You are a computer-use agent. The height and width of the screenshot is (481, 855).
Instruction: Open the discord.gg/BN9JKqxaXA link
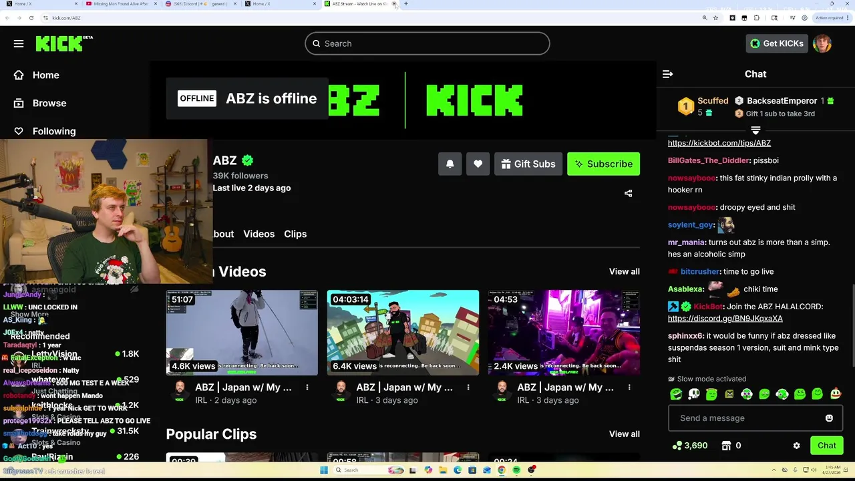click(725, 319)
